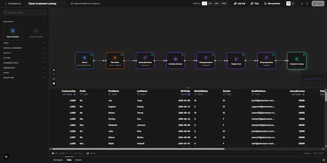
Task: Set sample size to 10k
Action: click(x=210, y=4)
